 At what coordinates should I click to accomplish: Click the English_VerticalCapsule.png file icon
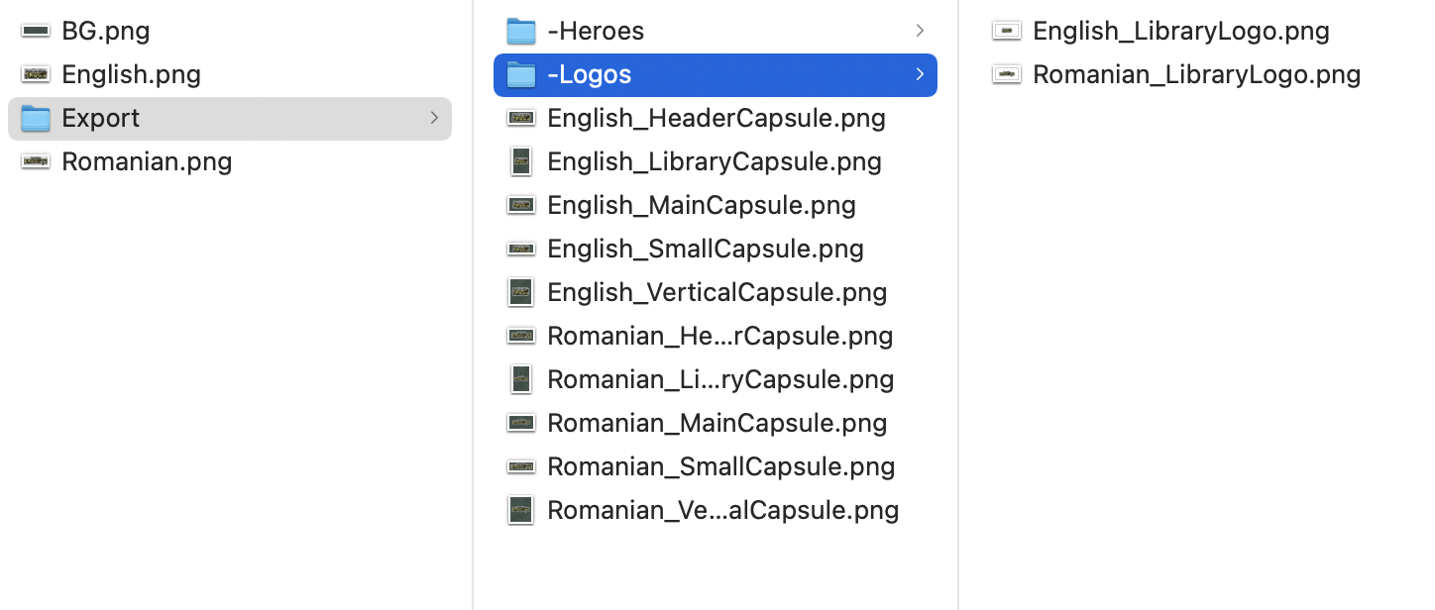(521, 292)
